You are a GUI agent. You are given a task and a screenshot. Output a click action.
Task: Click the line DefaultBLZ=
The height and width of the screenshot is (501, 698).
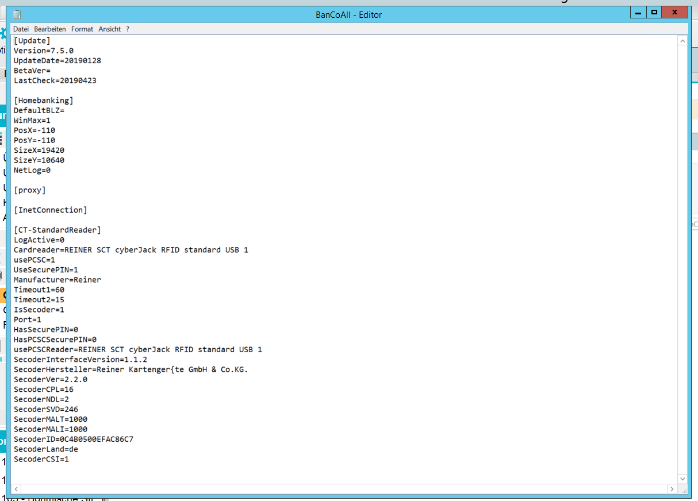(x=39, y=110)
